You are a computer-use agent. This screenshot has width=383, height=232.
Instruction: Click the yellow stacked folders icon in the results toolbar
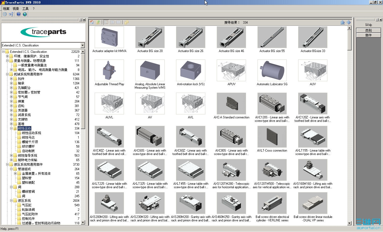click(x=126, y=22)
